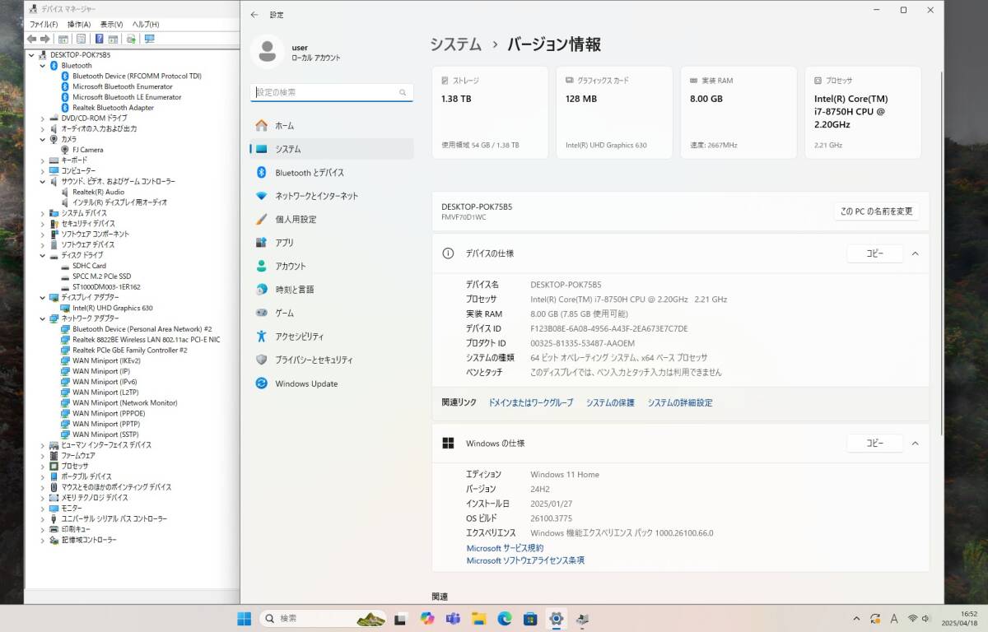Open Microsoft Store from the taskbar
Viewport: 988px width, 632px height.
[x=530, y=619]
